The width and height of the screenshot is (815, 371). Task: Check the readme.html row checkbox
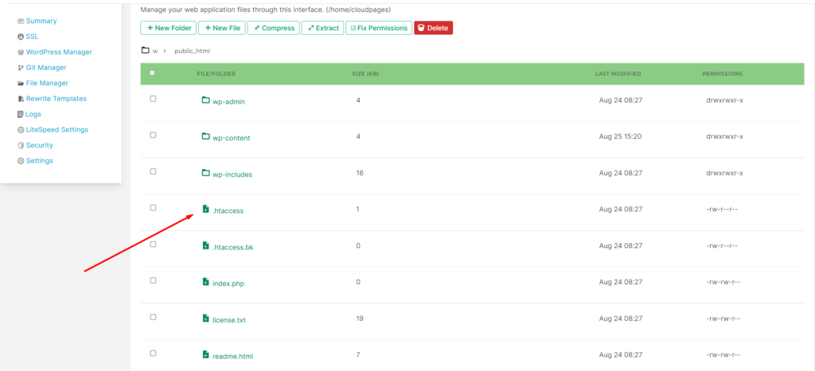(x=153, y=353)
